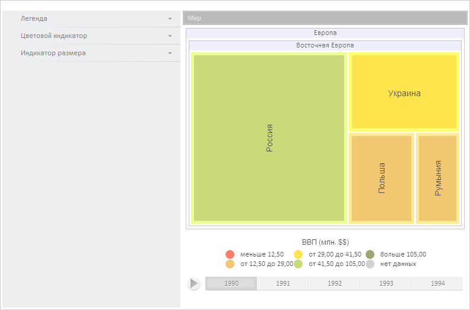The width and height of the screenshot is (470, 310).
Task: Click the orange 'от 12,50 до 29,00' legend dot
Action: tap(230, 264)
